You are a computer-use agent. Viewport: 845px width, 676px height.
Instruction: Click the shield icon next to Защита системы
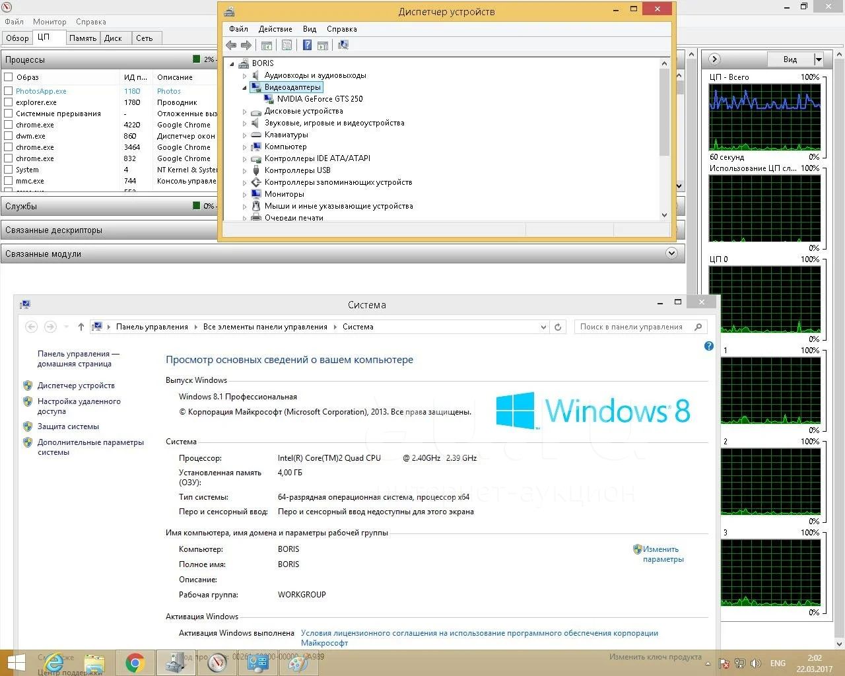28,426
